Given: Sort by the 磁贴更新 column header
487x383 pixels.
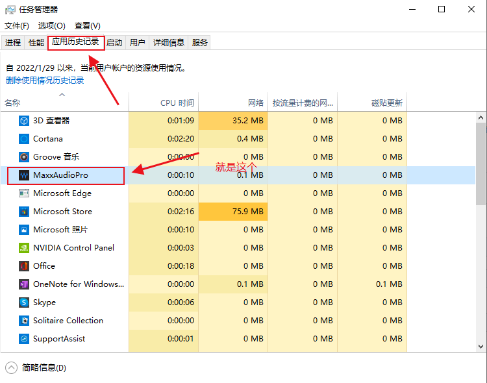Looking at the screenshot, I should point(372,102).
